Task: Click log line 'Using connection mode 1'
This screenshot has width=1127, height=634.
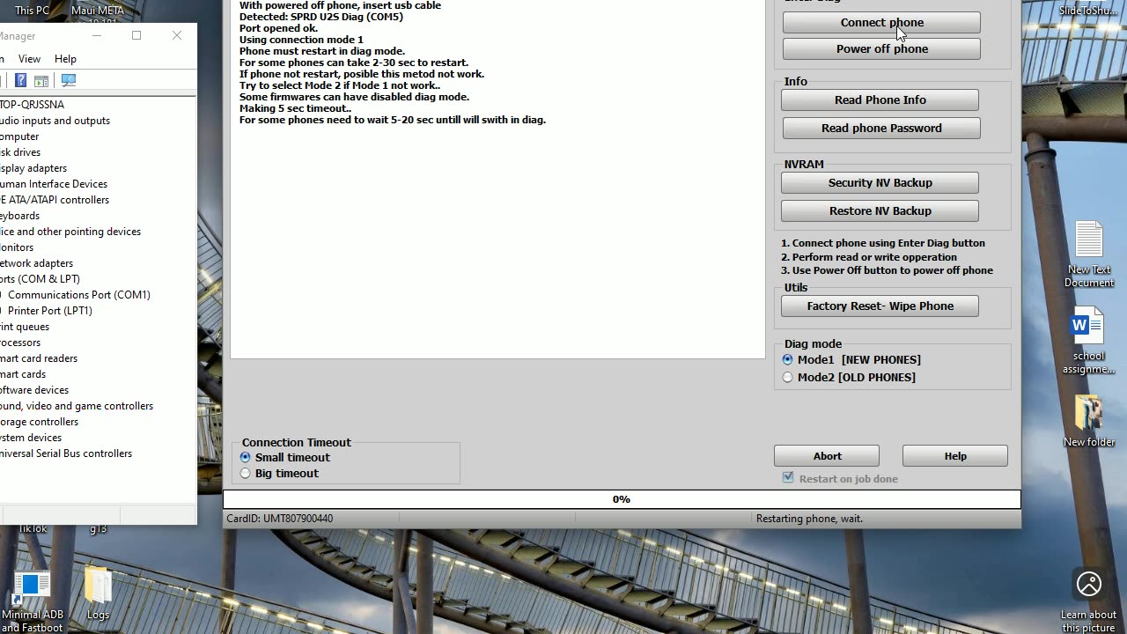Action: [301, 40]
